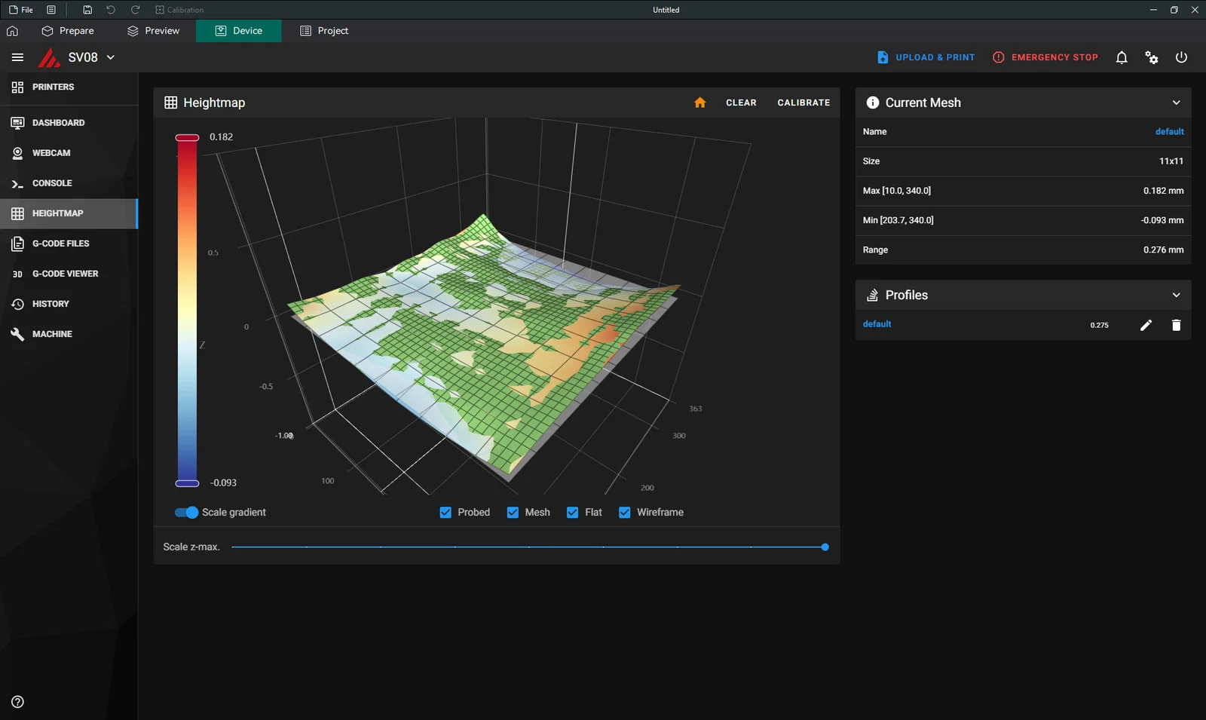Click the orange home reset-view icon

[x=699, y=103]
